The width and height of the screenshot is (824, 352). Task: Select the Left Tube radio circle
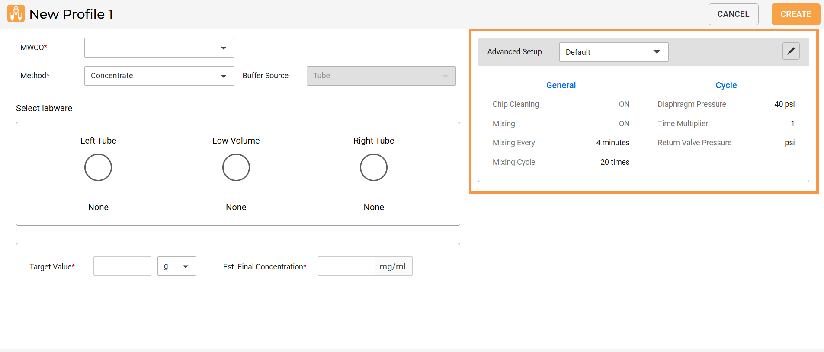[98, 167]
